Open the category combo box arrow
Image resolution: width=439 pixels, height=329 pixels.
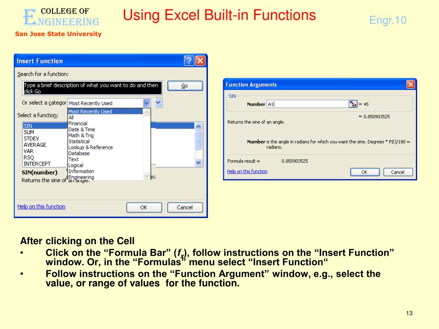pyautogui.click(x=147, y=103)
